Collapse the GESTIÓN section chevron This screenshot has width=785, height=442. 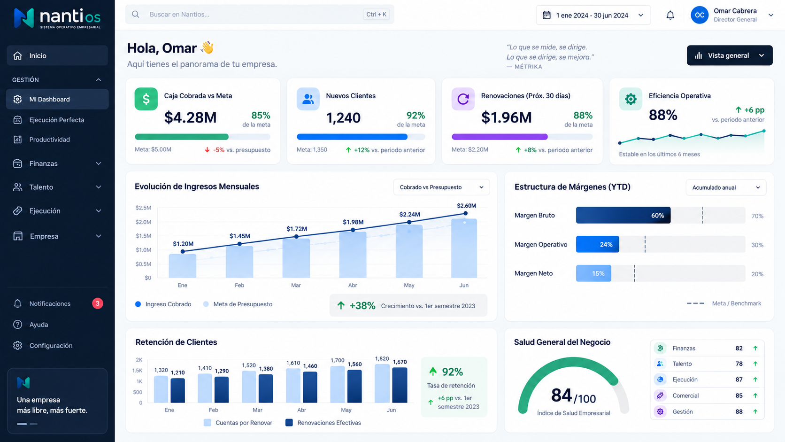[x=99, y=80]
